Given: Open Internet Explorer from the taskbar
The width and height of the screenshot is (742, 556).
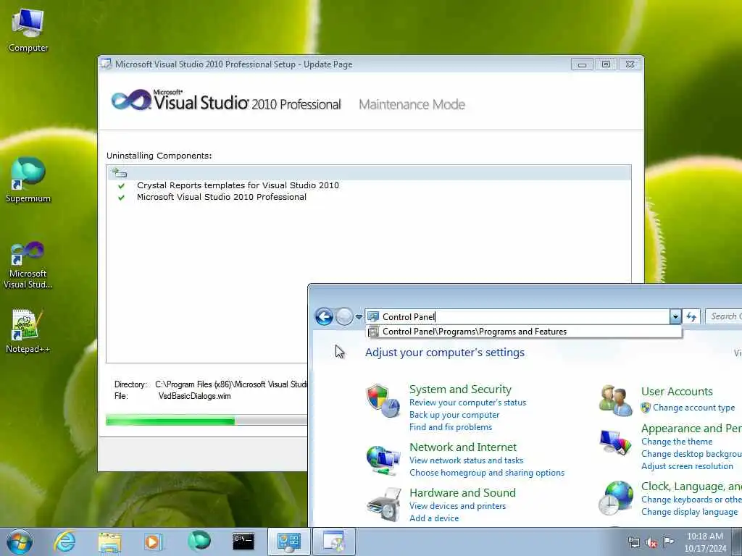Looking at the screenshot, I should [64, 542].
